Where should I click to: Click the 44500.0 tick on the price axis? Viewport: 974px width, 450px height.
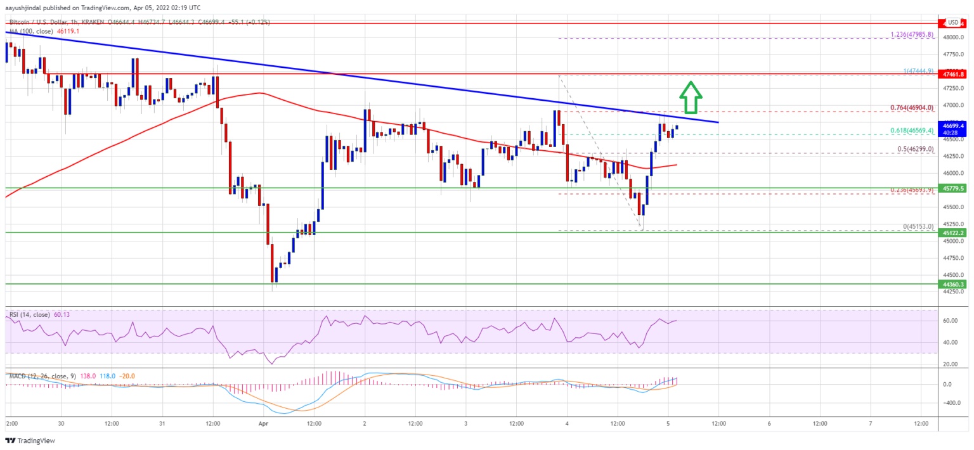click(953, 275)
